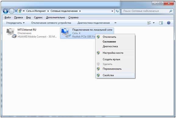Select the local area connection icon

(66, 33)
